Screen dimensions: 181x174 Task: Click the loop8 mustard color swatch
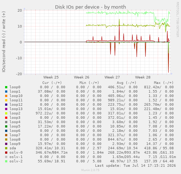click(6, 139)
